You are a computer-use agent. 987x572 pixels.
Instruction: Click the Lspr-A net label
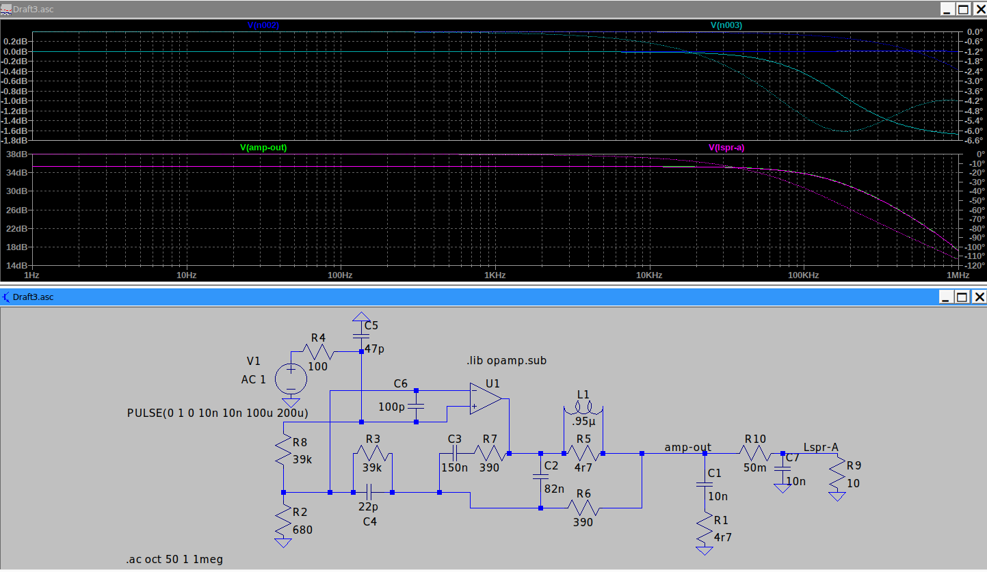821,447
